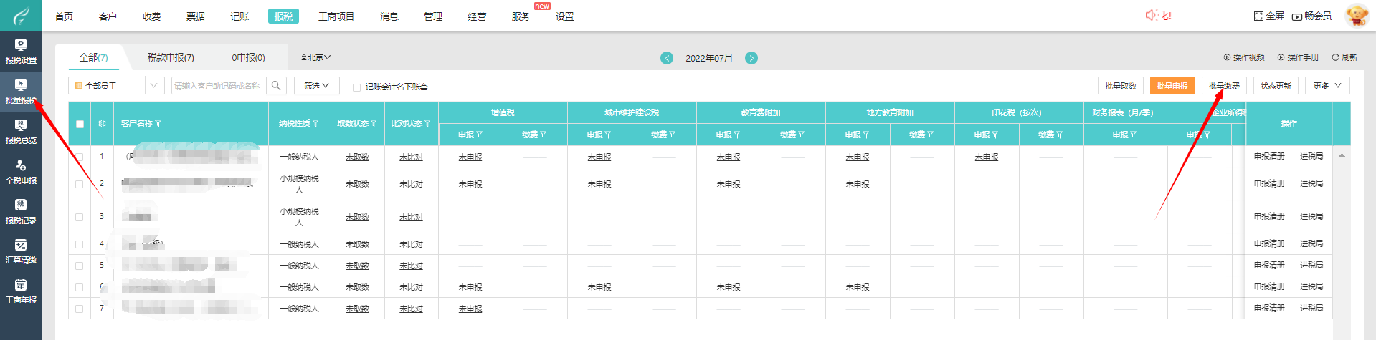The height and width of the screenshot is (340, 1376).
Task: Open the 工商项目 top menu
Action: [336, 16]
